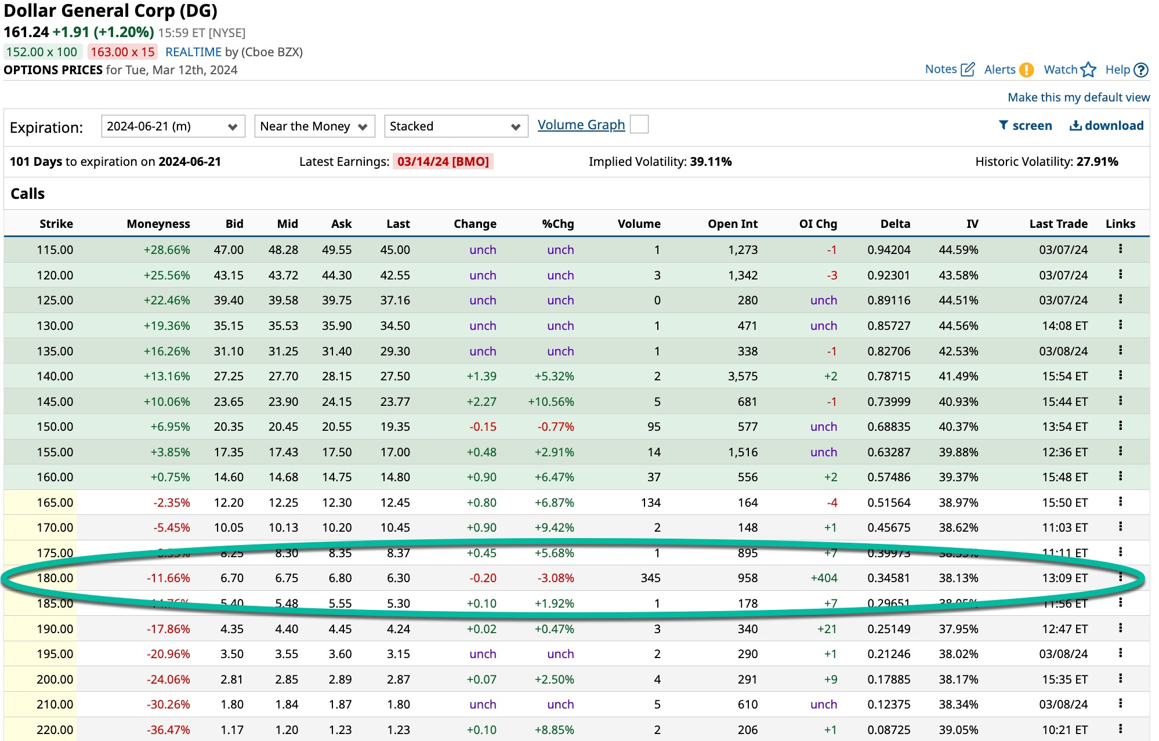Open links menu for 115.00 strike row
The image size is (1159, 741).
[x=1120, y=249]
